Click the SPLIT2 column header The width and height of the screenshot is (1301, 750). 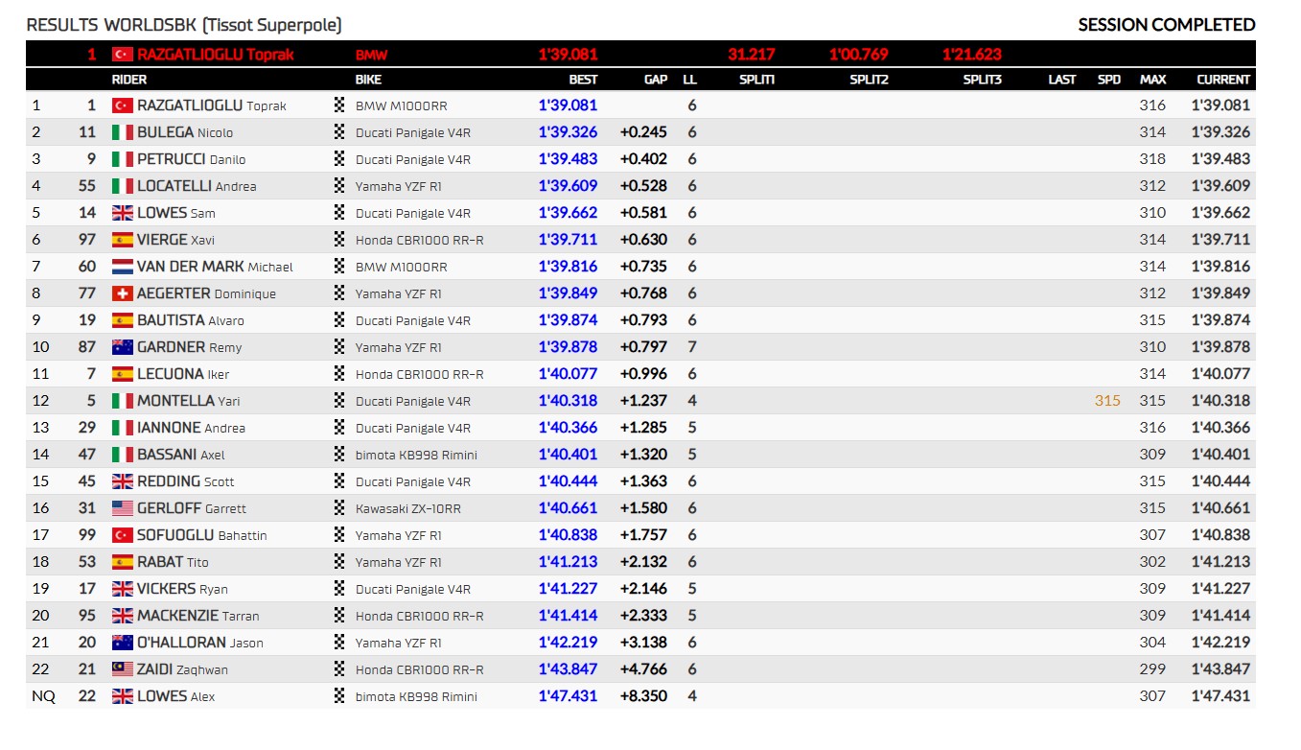point(870,80)
